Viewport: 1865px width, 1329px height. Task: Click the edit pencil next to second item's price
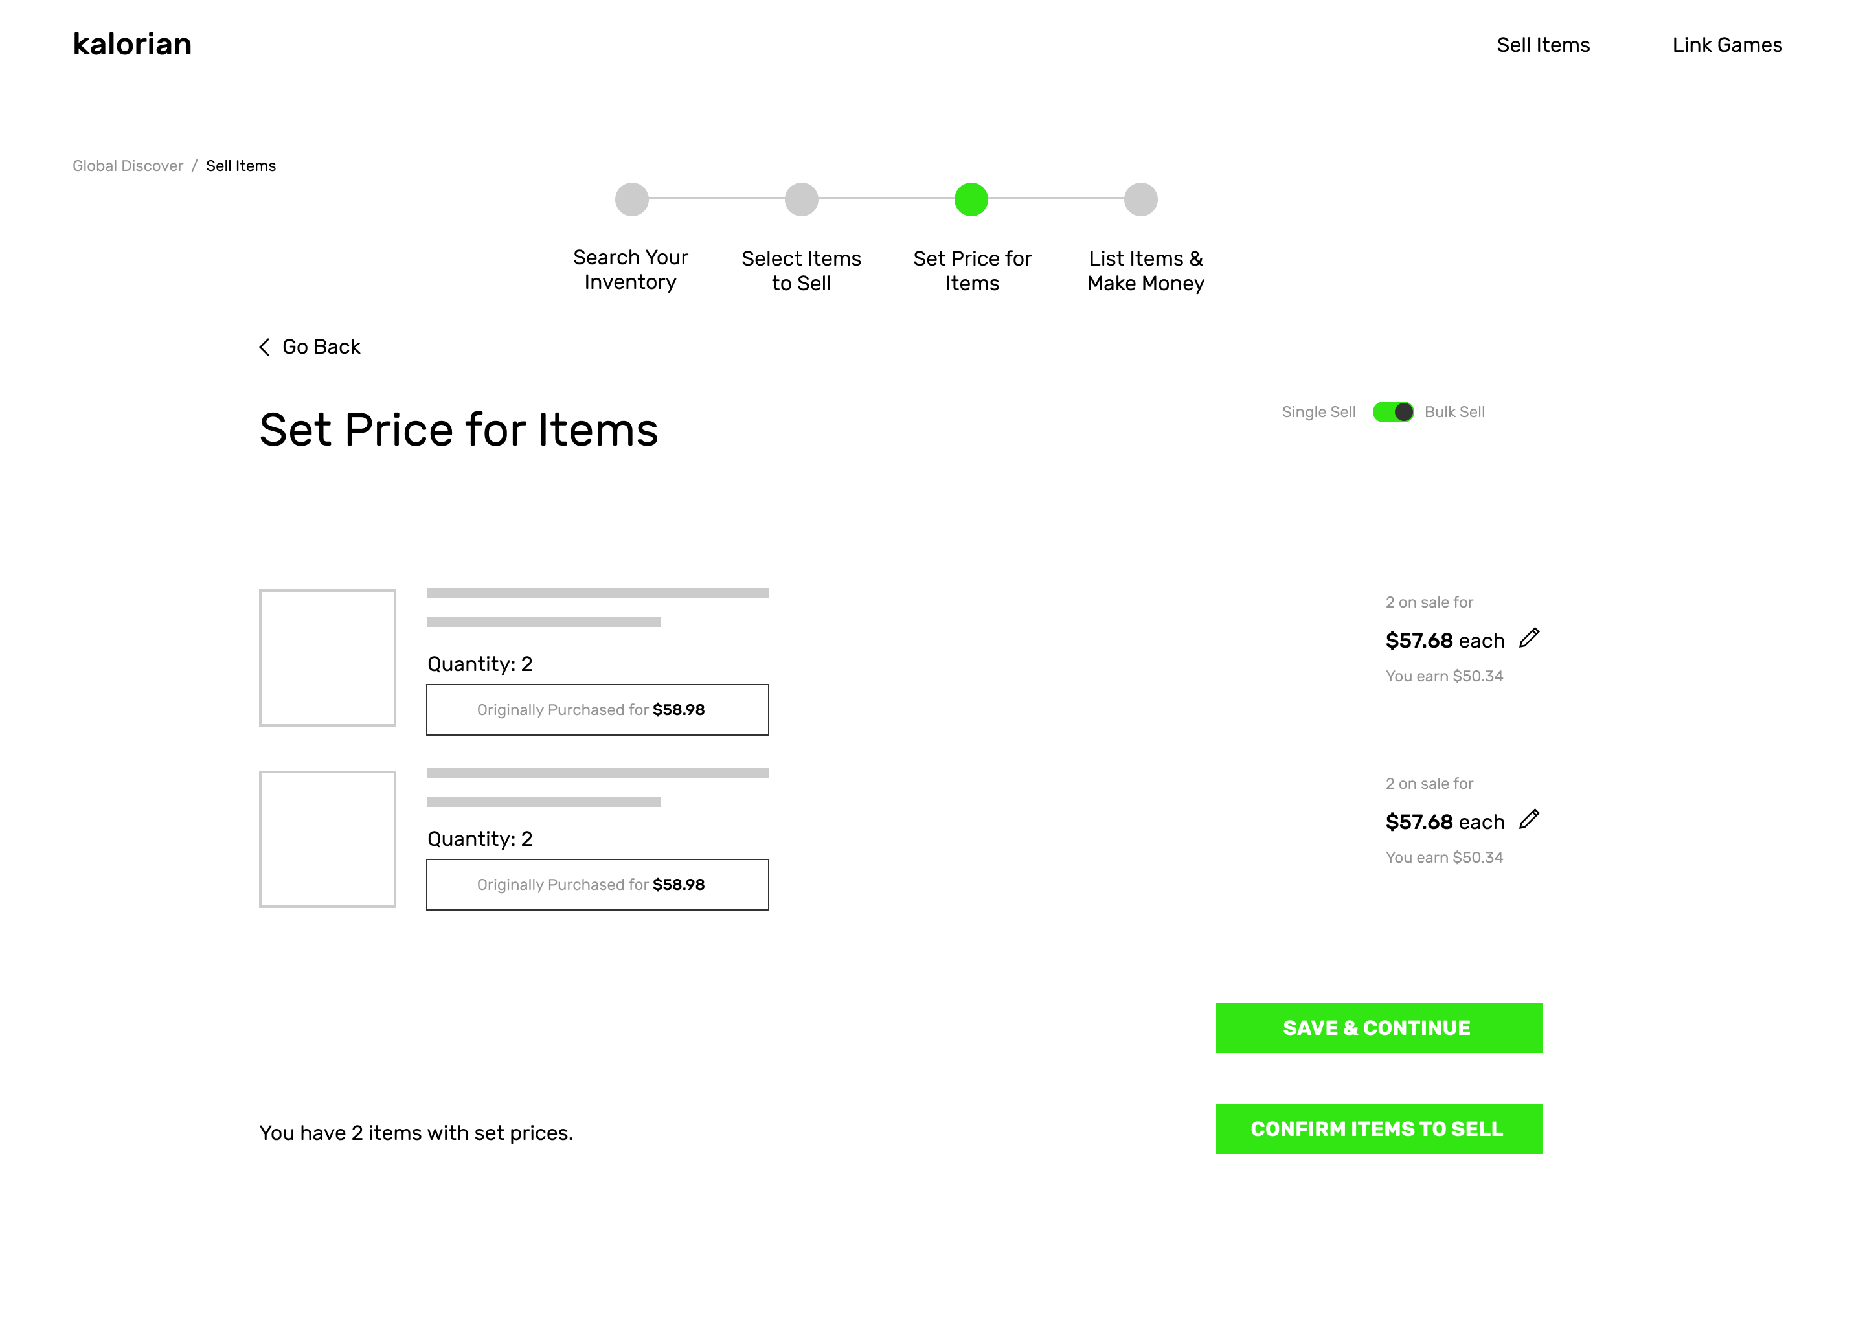coord(1530,819)
